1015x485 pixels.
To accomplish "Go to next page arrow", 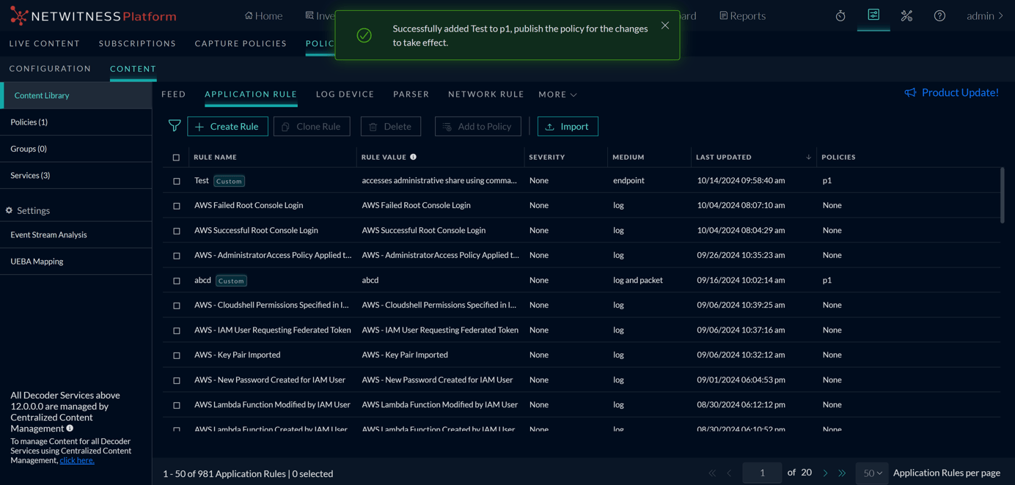I will pyautogui.click(x=825, y=473).
